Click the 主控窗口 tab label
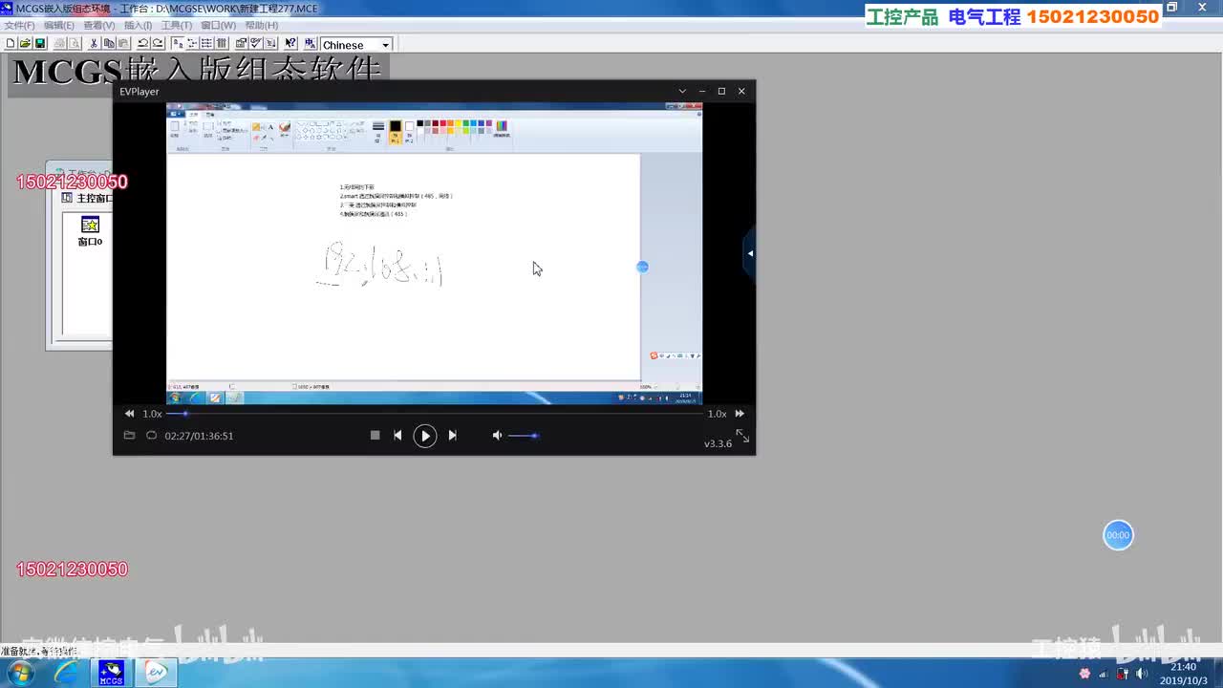 coord(94,199)
